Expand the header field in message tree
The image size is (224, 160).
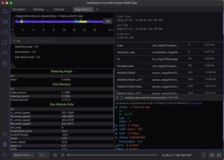[117, 107]
